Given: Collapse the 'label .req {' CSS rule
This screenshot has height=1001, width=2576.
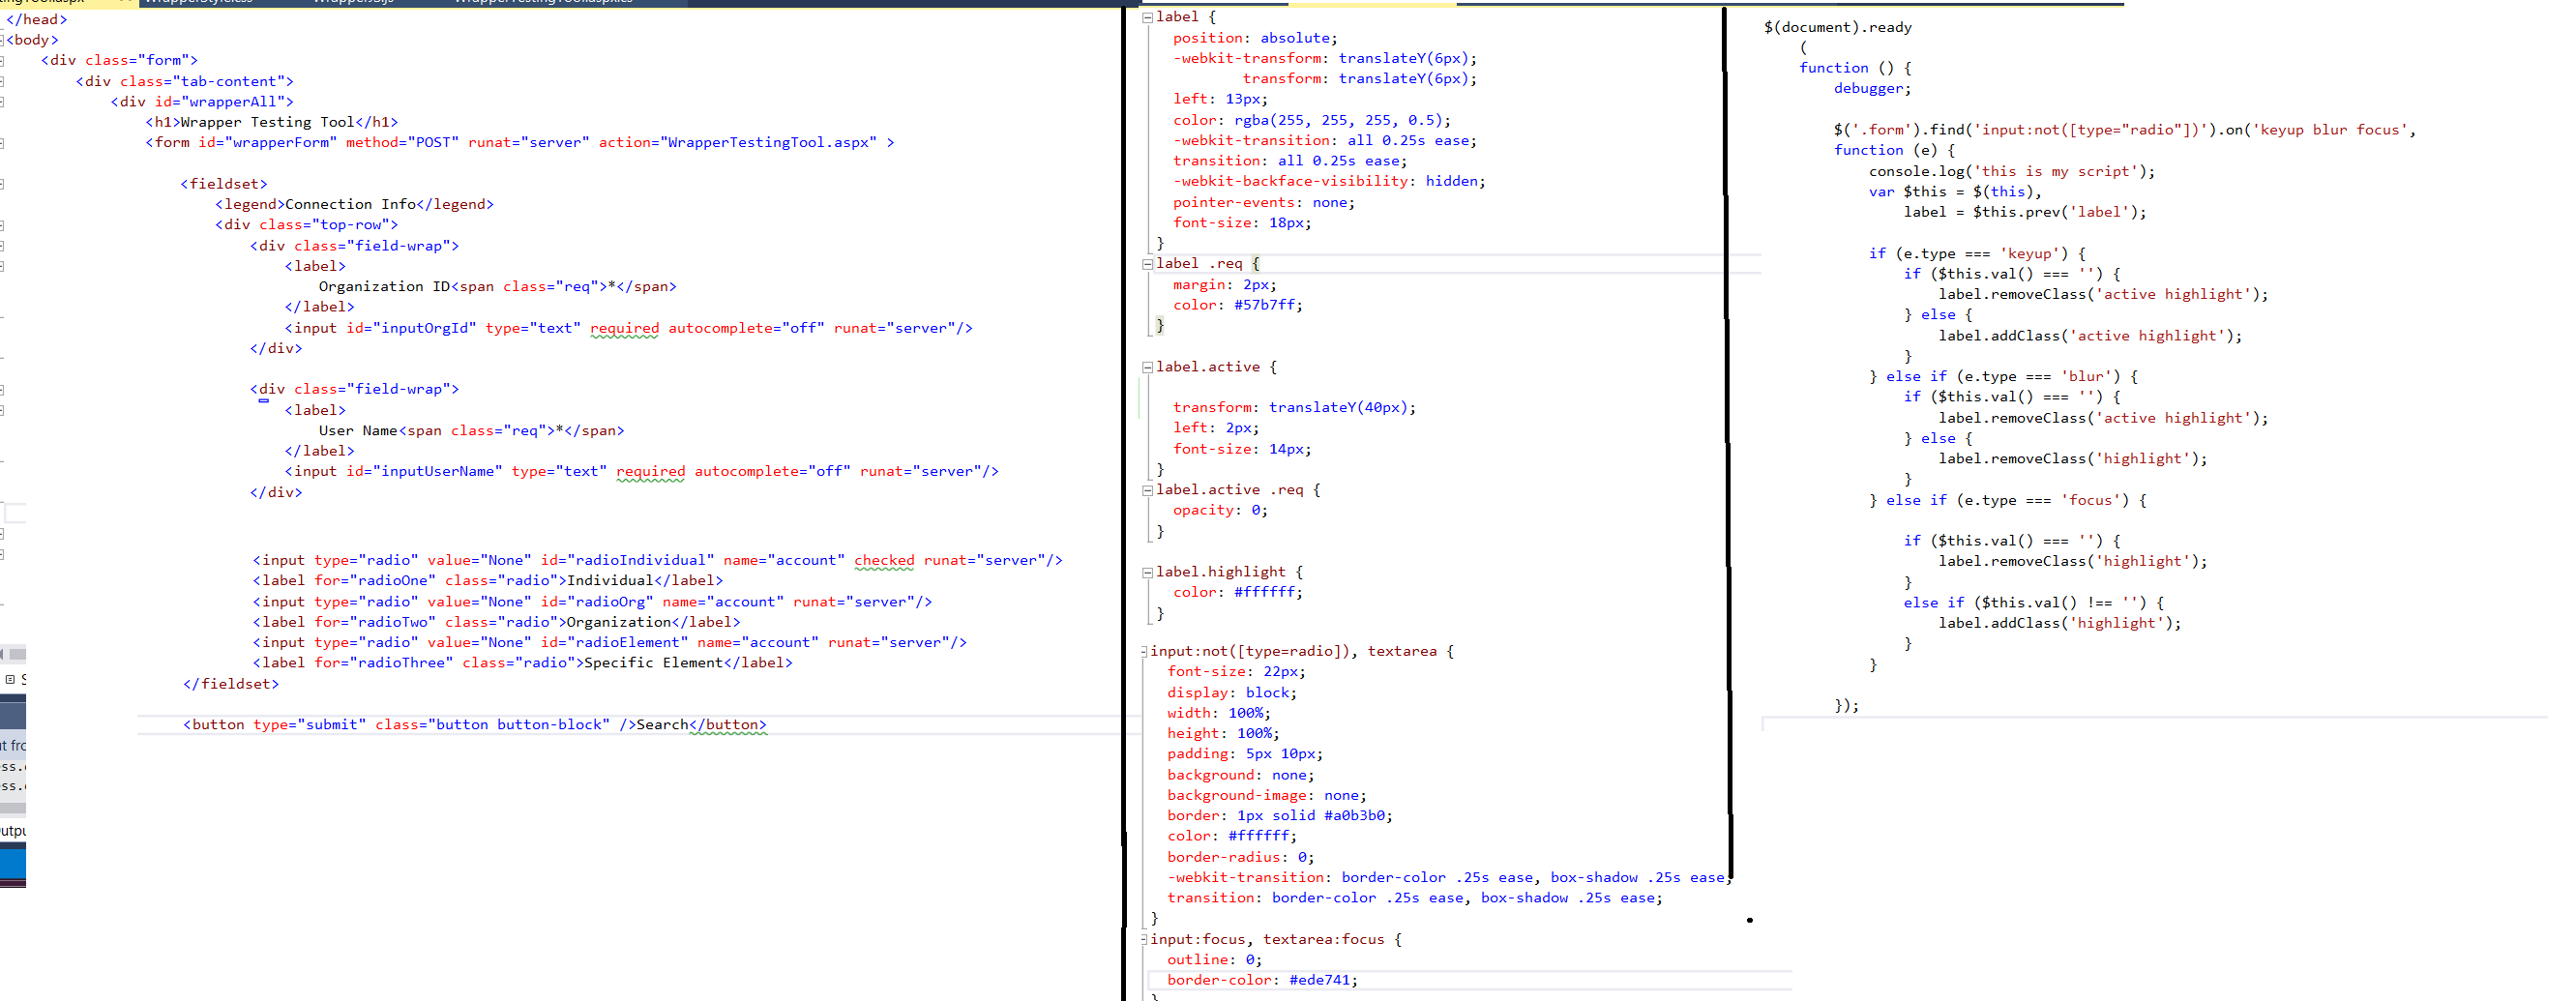Looking at the screenshot, I should pos(1148,264).
